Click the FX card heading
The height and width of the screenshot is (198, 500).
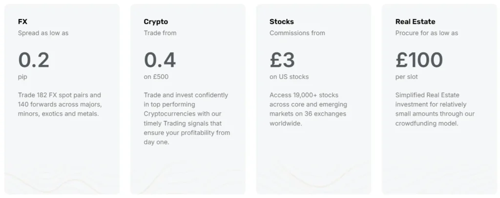click(22, 21)
